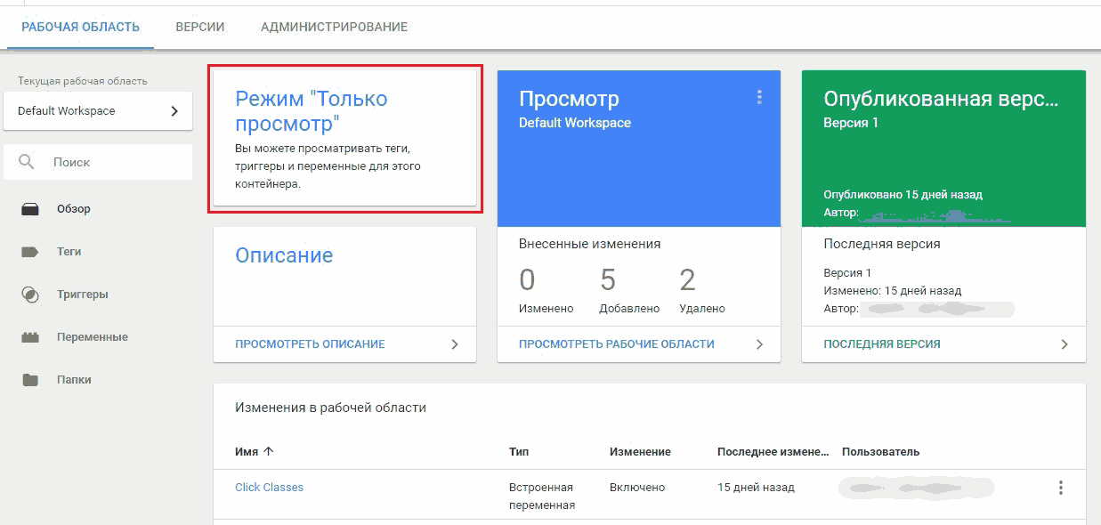This screenshot has height=525, width=1101.
Task: Switch to the Версии tab
Action: click(x=200, y=27)
